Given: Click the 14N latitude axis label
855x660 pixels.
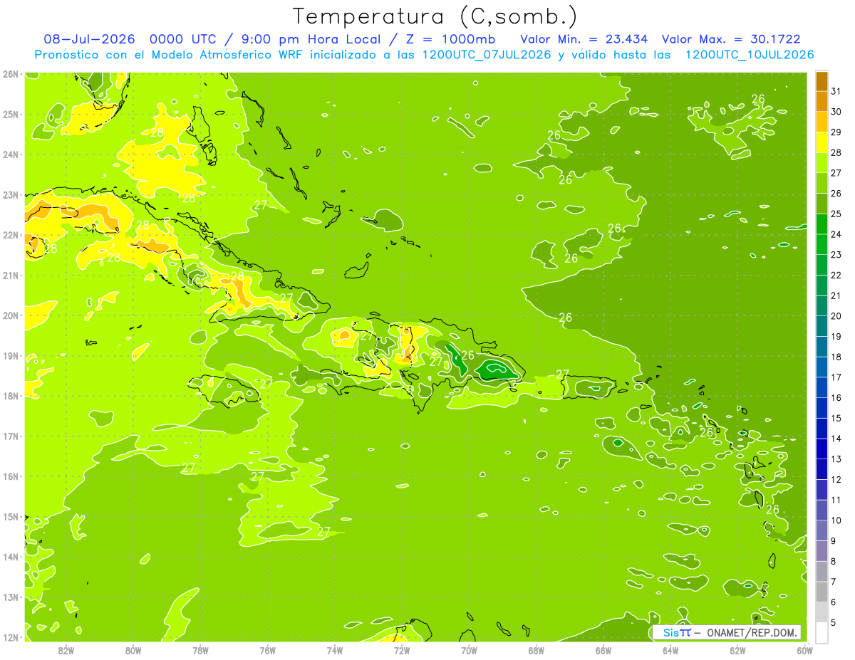Looking at the screenshot, I should tap(10, 556).
